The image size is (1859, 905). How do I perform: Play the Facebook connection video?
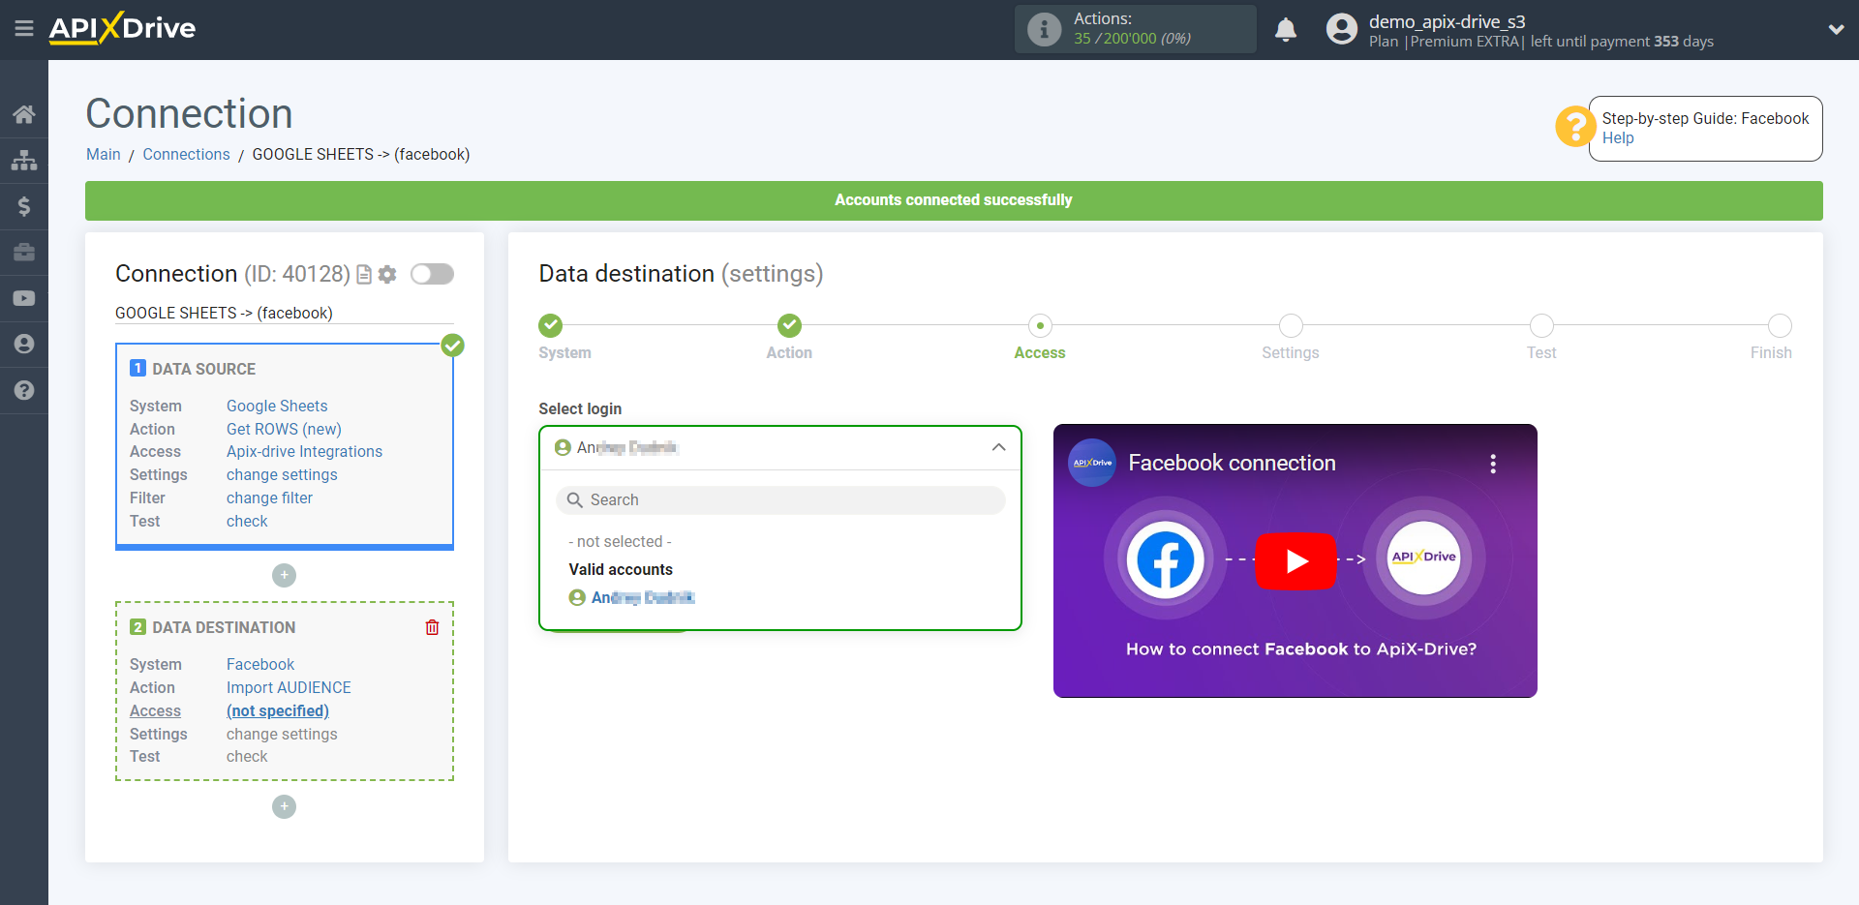[1295, 560]
